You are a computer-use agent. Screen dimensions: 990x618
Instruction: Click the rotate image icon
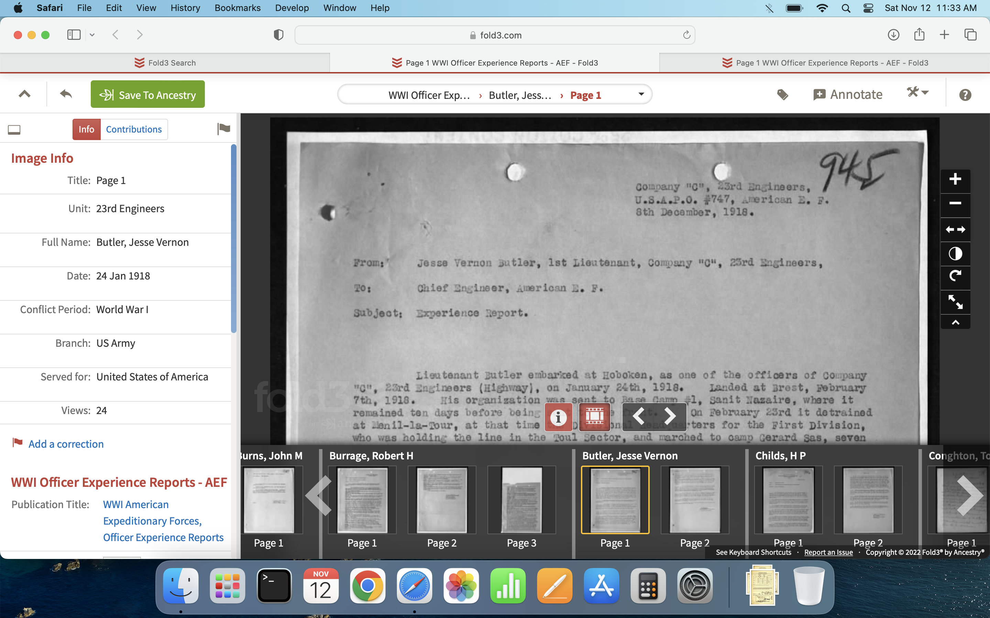955,277
